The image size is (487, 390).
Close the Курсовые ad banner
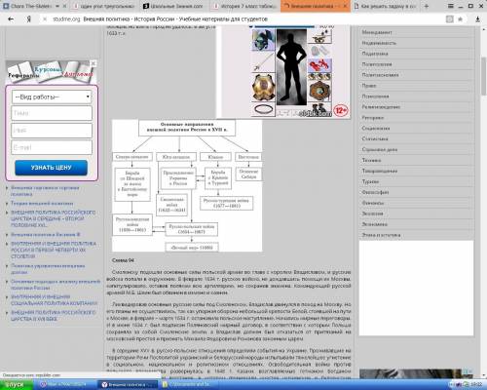tap(94, 63)
